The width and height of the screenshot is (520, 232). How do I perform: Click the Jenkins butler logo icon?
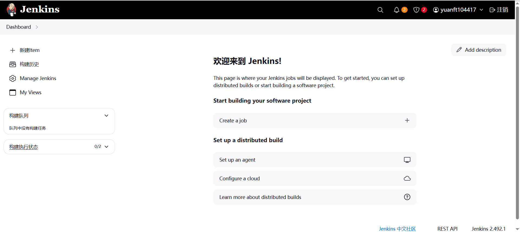coord(11,10)
